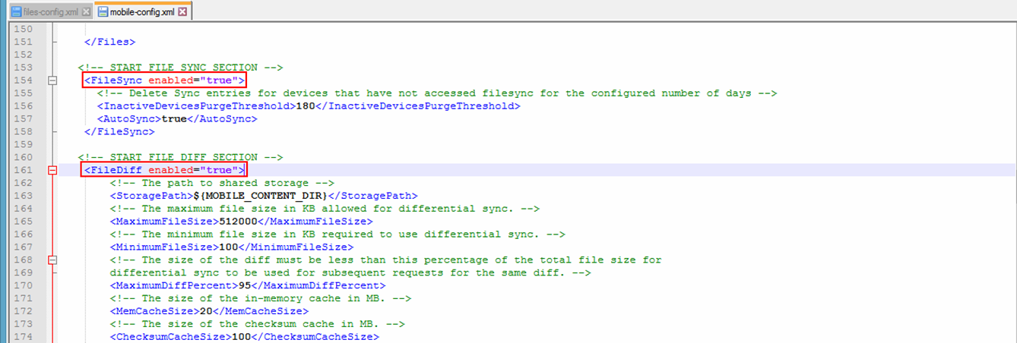Collapse the FileDiff section fold marker
The image size is (1017, 343).
(x=52, y=170)
